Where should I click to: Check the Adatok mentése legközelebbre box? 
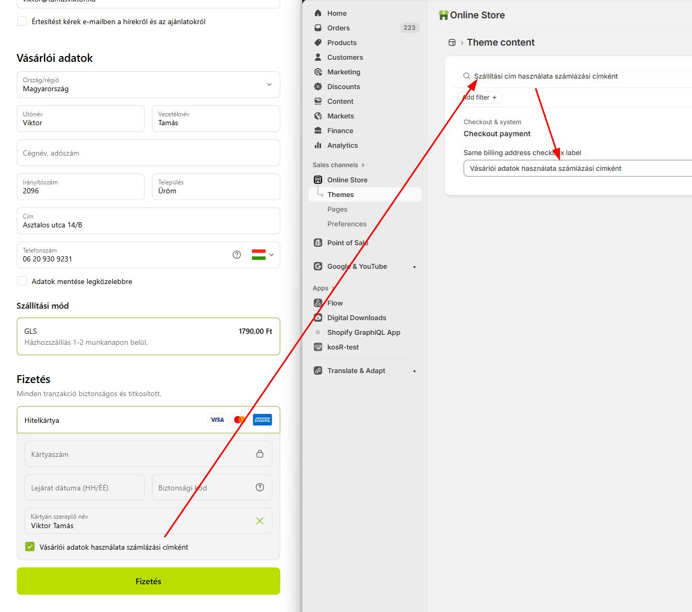(x=22, y=281)
